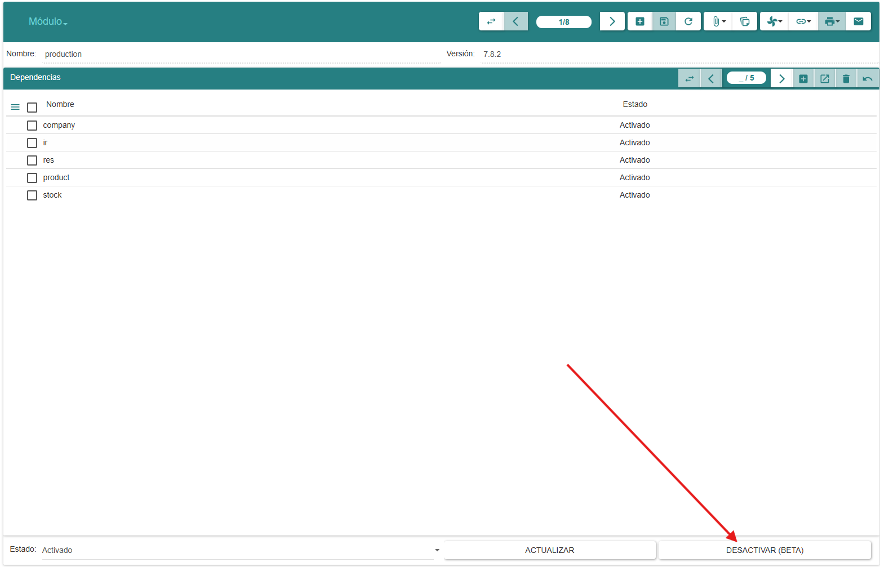Screen dimensions: 880x567
Task: Click the switch view icon in top toolbar
Action: (x=491, y=21)
